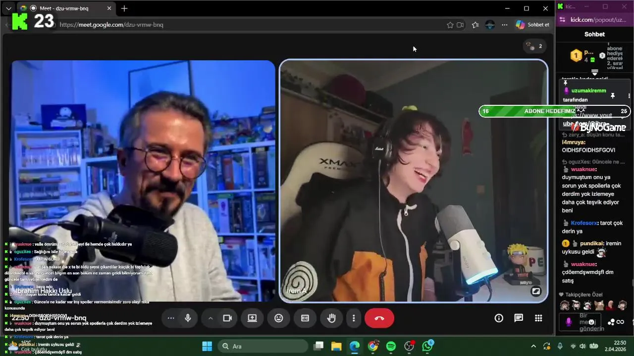
Task: Open the Meet chat panel icon
Action: (x=519, y=318)
